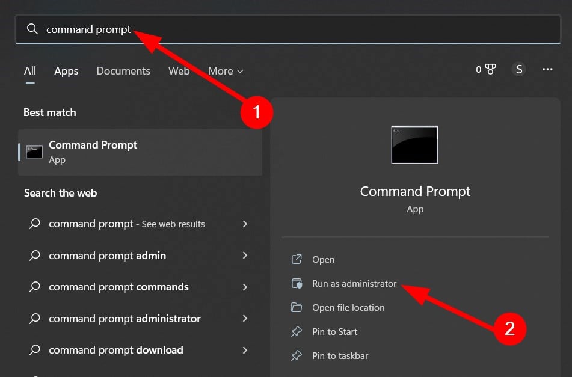Click the search text field containing command prompt
The width and height of the screenshot is (572, 377).
(288, 29)
